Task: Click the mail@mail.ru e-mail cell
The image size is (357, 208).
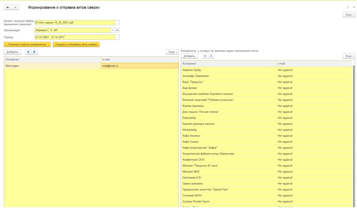Action: pyautogui.click(x=139, y=66)
